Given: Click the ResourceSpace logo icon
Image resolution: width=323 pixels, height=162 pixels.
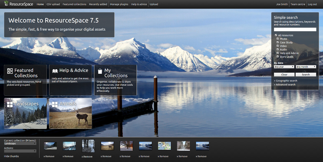Looking at the screenshot, I should click(x=6, y=4).
